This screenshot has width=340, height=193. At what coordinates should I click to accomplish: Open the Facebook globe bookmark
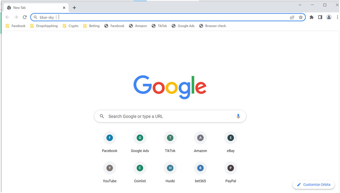[114, 26]
